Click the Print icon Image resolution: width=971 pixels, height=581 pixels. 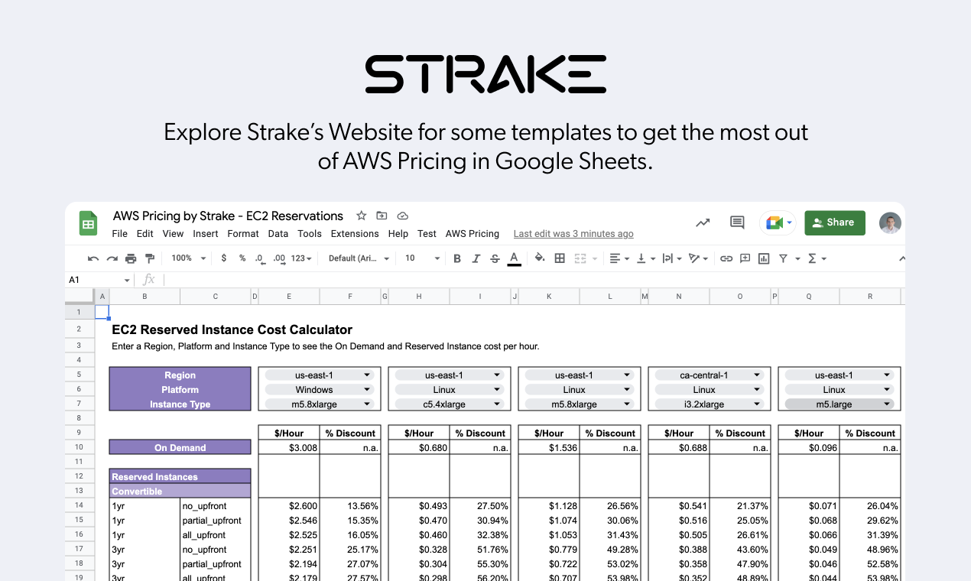pyautogui.click(x=131, y=258)
